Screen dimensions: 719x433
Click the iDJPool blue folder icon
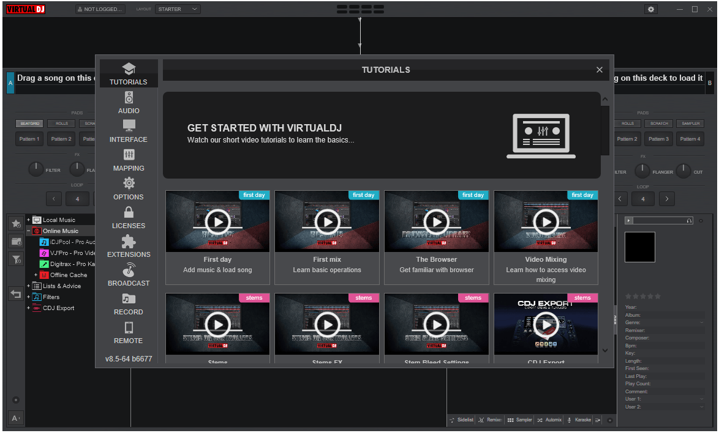44,242
